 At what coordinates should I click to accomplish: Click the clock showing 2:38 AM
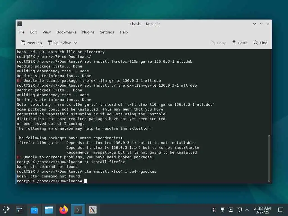point(262,210)
